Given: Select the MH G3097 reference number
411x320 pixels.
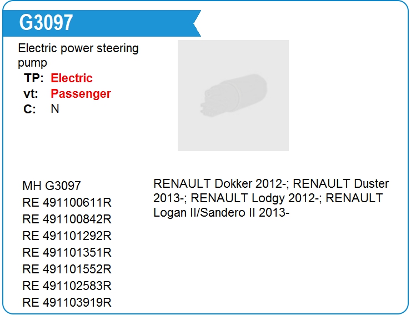Looking at the screenshot, I should click(52, 186).
